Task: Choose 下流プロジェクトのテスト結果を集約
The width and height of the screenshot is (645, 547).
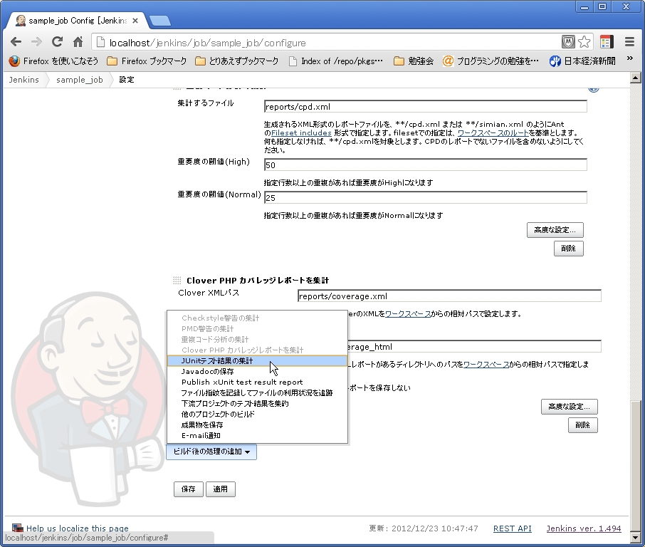Action: (257, 404)
